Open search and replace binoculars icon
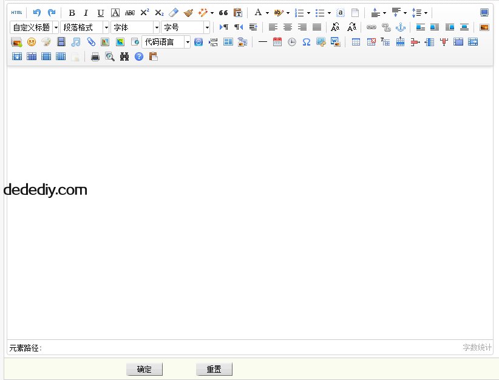Viewport: 499px width, 380px height. click(x=124, y=56)
